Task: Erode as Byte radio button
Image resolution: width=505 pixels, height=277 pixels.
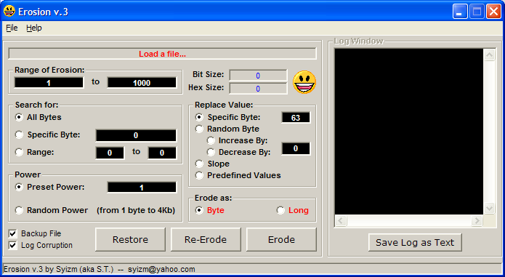Action: point(199,210)
